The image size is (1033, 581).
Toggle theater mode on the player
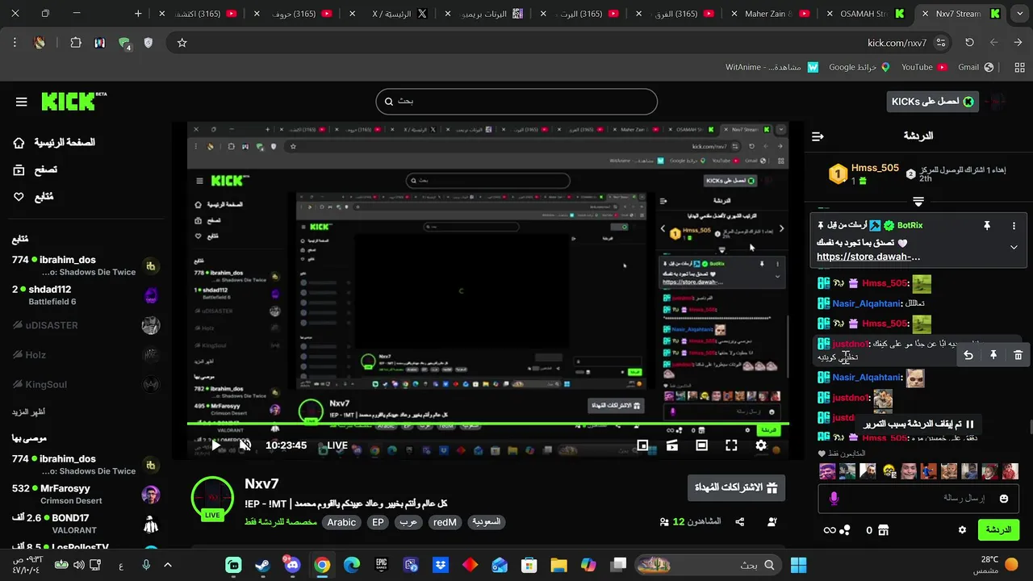701,445
